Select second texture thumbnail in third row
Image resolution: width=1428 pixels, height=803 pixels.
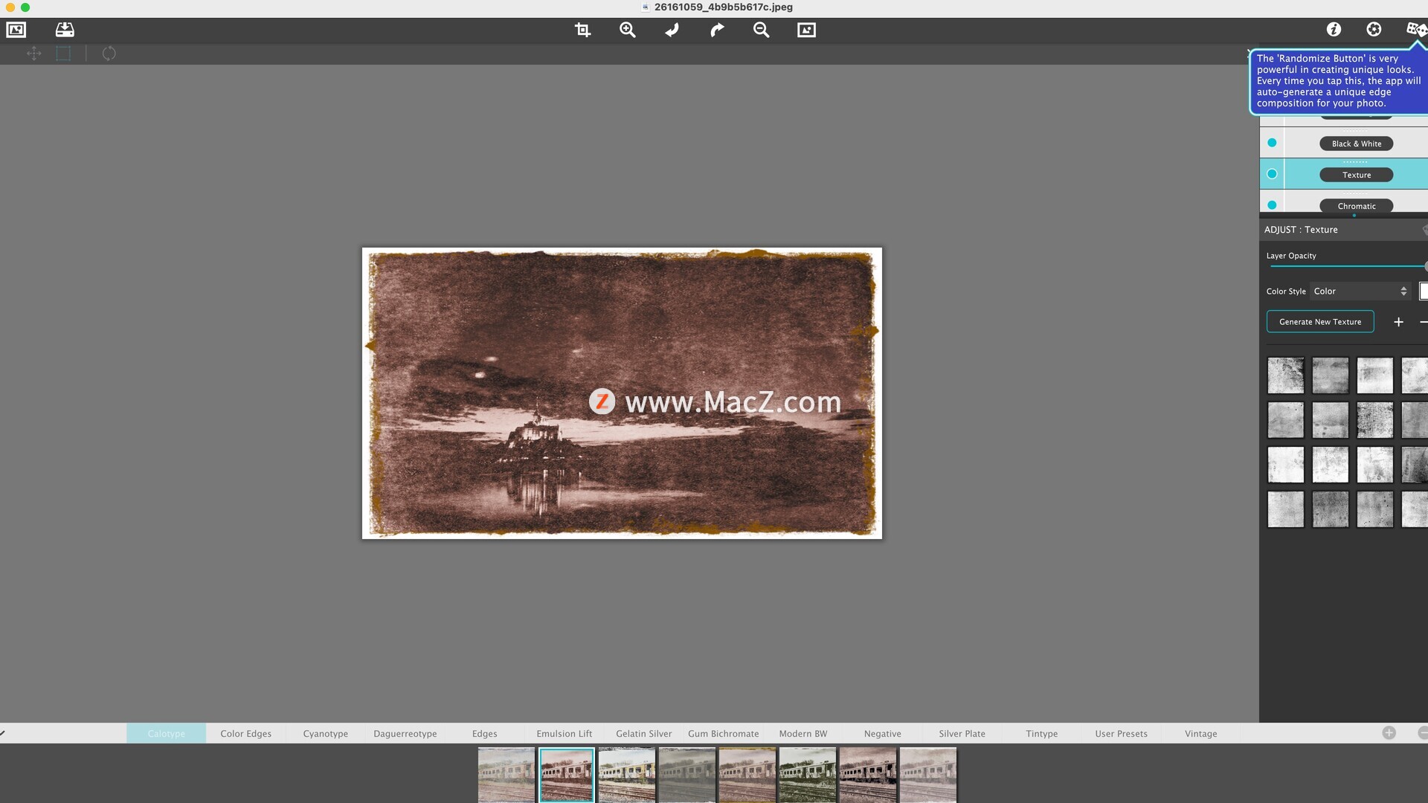pyautogui.click(x=1330, y=465)
